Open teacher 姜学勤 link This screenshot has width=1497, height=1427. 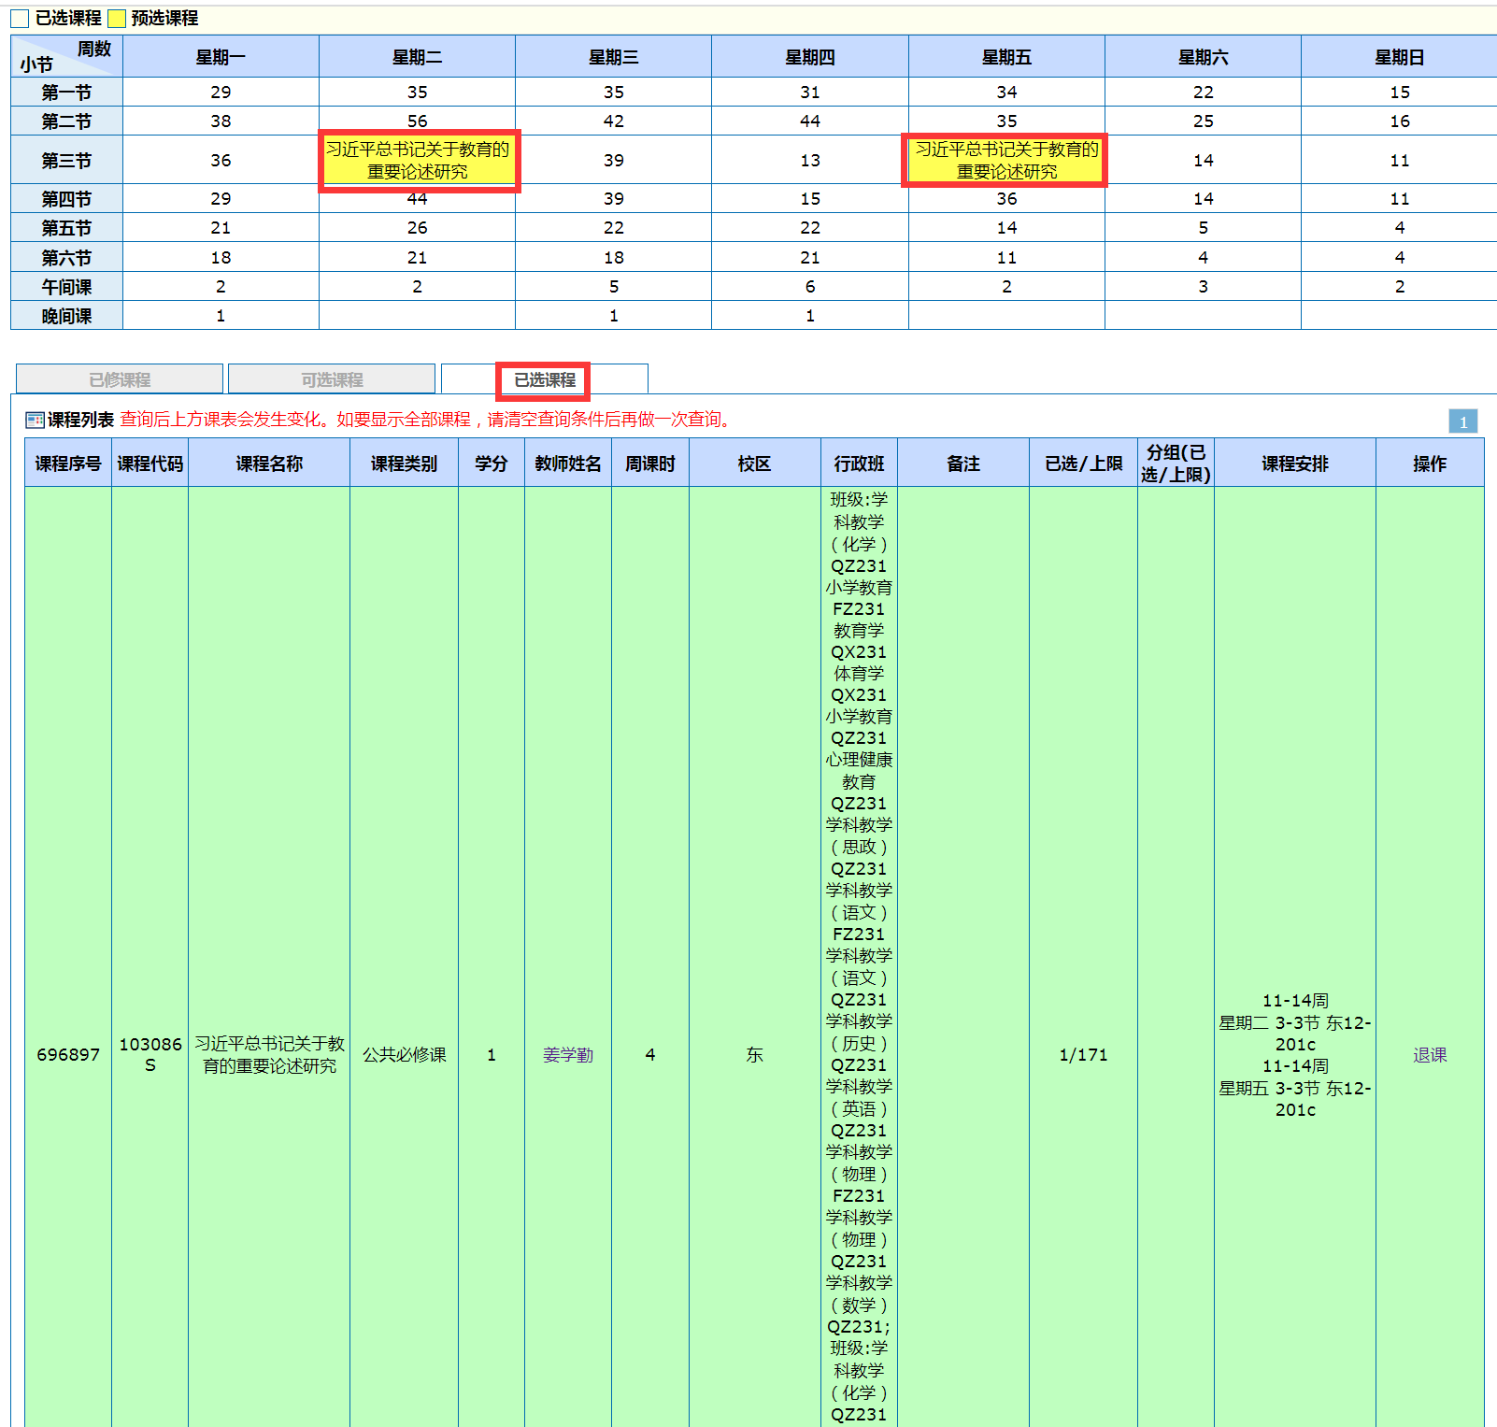[x=567, y=1055]
